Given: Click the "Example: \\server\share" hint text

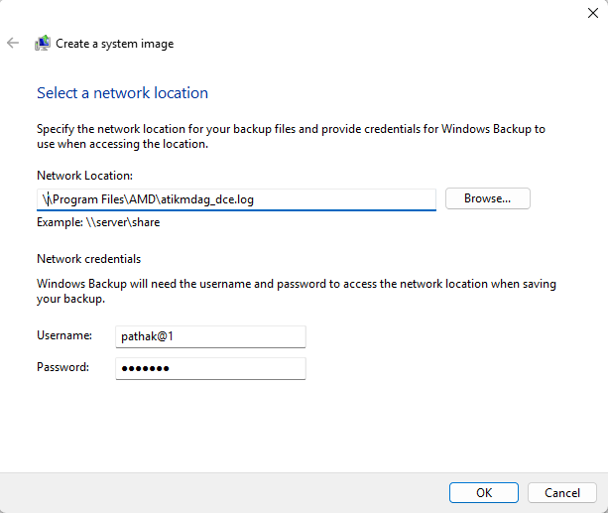Looking at the screenshot, I should pyautogui.click(x=98, y=222).
